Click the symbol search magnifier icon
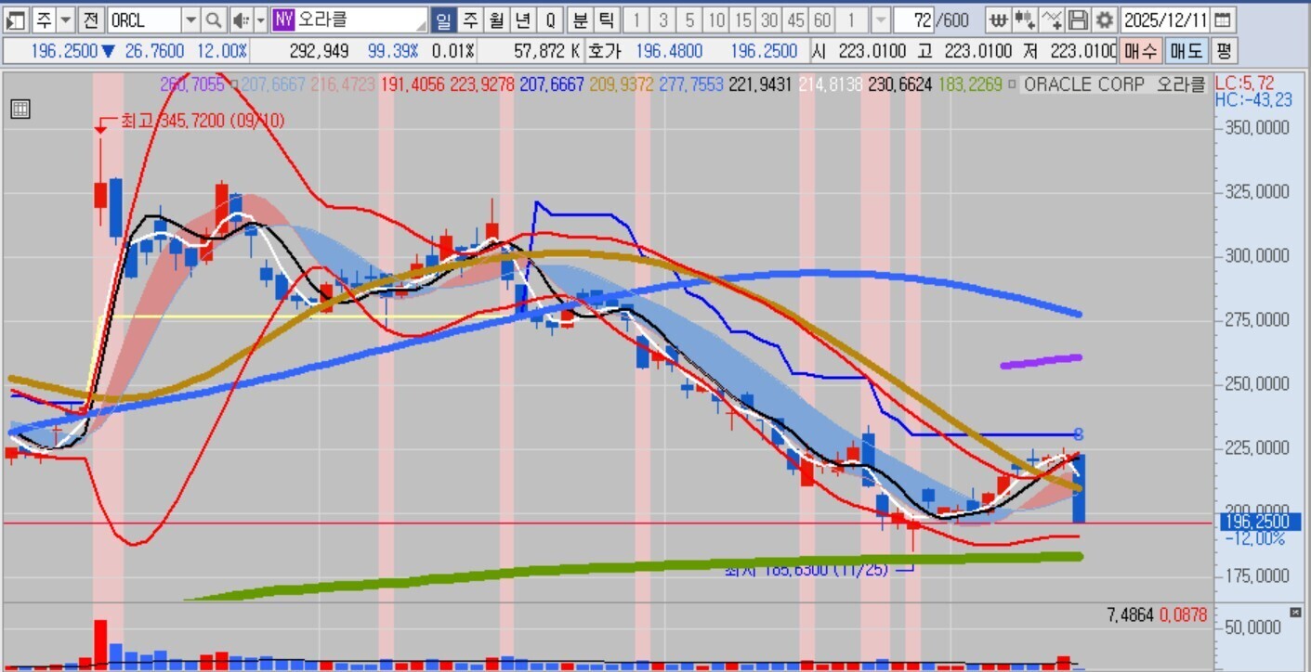 point(214,19)
